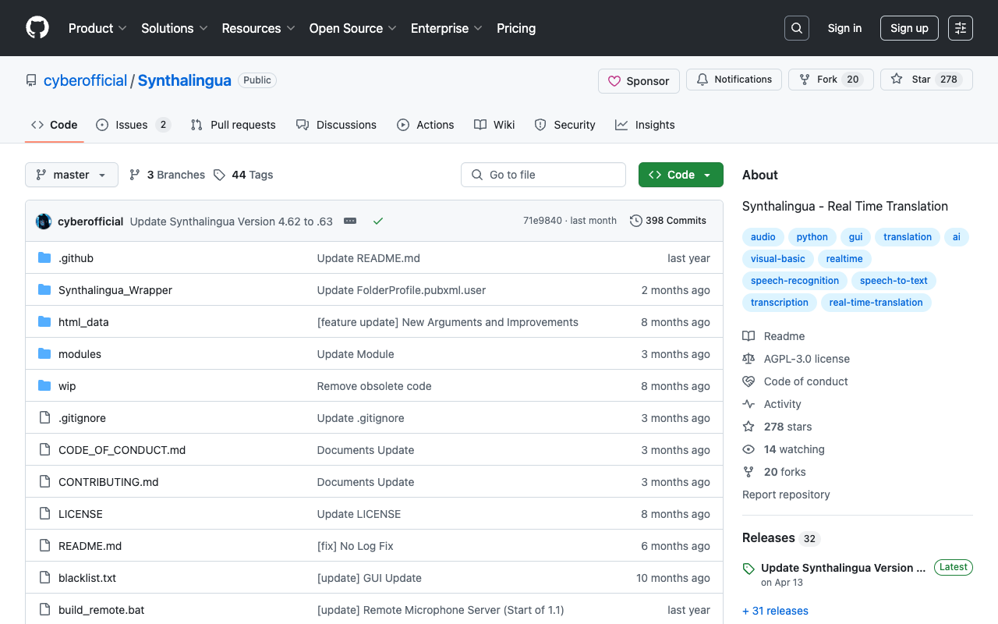Image resolution: width=998 pixels, height=624 pixels.
Task: Open Notifications bell button
Action: [734, 80]
